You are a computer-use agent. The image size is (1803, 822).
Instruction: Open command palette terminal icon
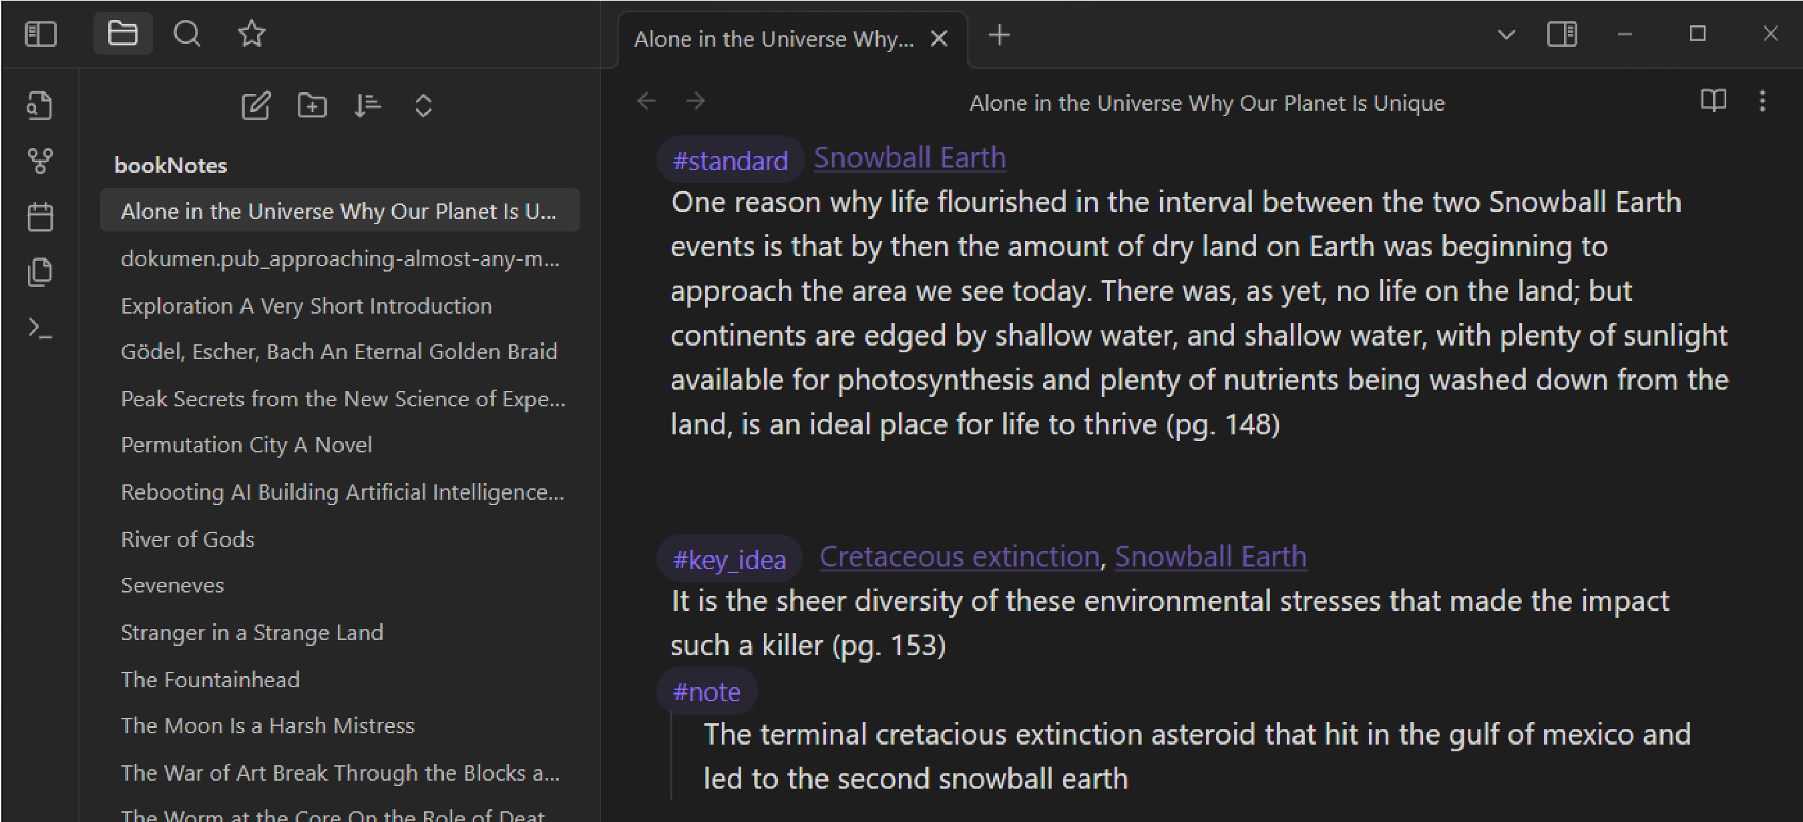tap(40, 328)
